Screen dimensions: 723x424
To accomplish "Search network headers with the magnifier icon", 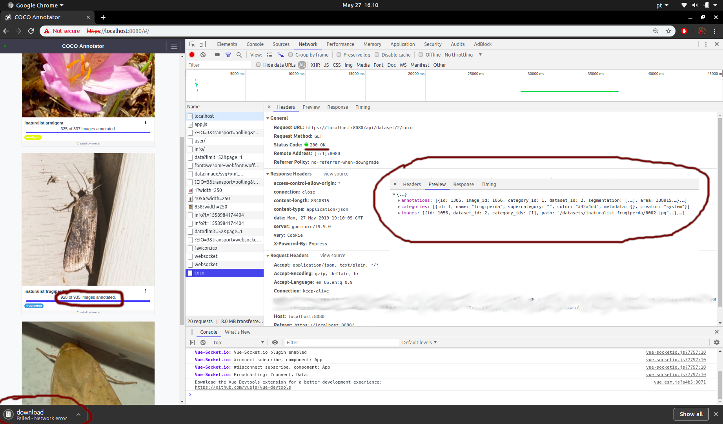I will [239, 55].
